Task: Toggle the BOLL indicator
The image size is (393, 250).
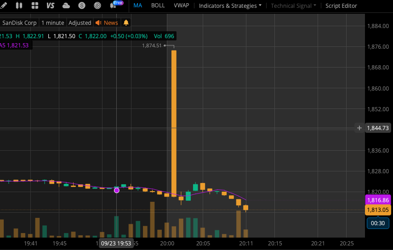Action: [x=158, y=6]
